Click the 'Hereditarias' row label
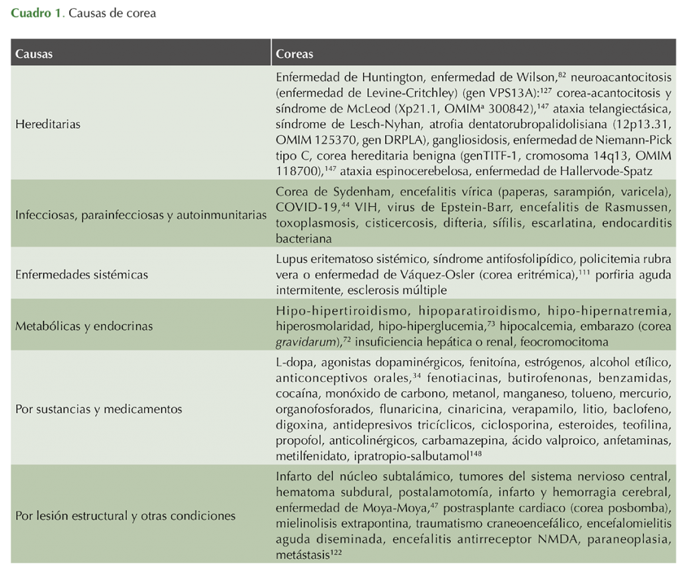This screenshot has width=687, height=571. click(x=48, y=124)
